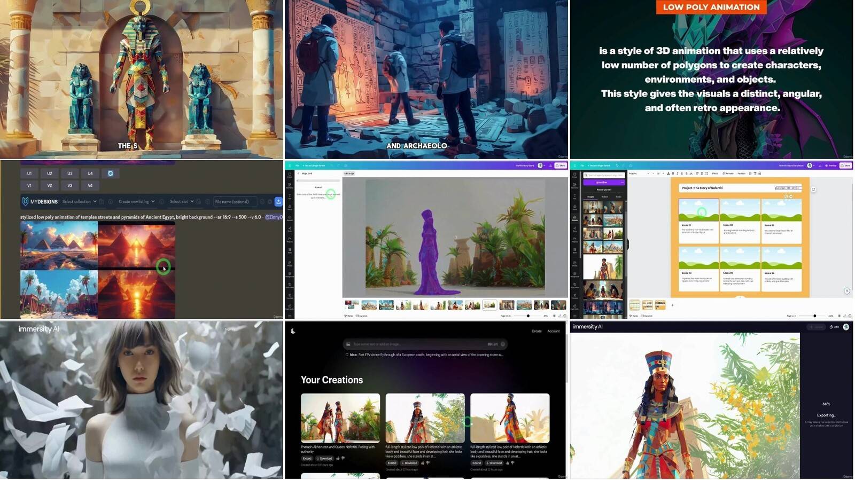The width and height of the screenshot is (855, 480).
Task: Click Effects in the storyboard toolbar
Action: 715,174
